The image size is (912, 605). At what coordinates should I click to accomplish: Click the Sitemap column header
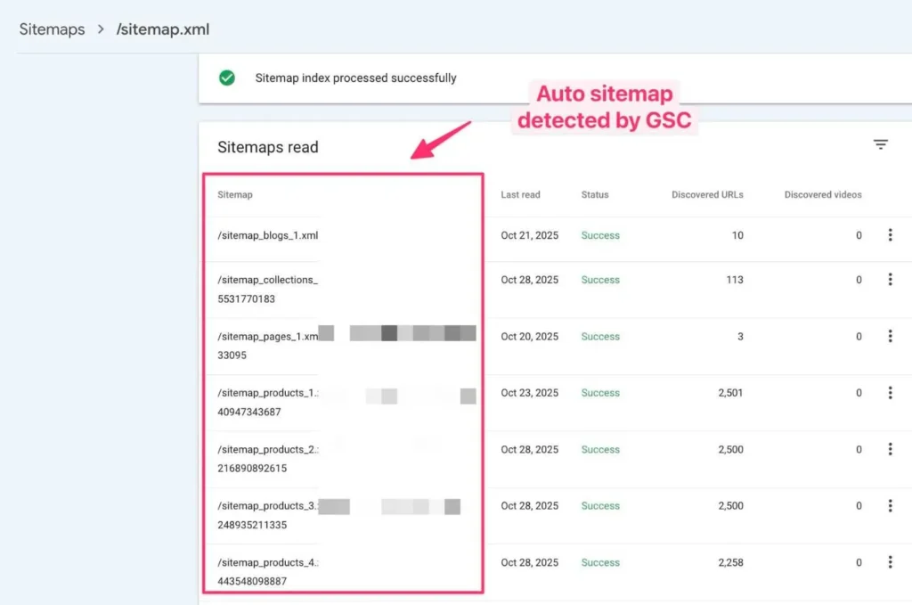click(235, 195)
